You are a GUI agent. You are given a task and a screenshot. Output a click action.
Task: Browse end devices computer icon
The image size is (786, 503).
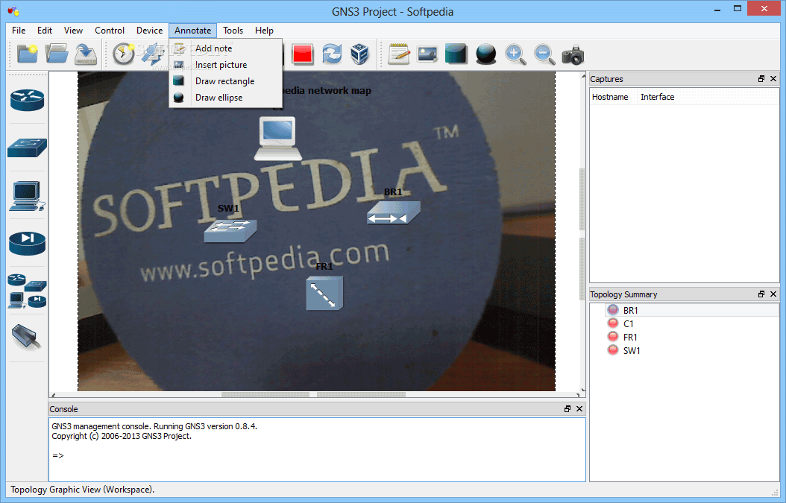point(27,196)
